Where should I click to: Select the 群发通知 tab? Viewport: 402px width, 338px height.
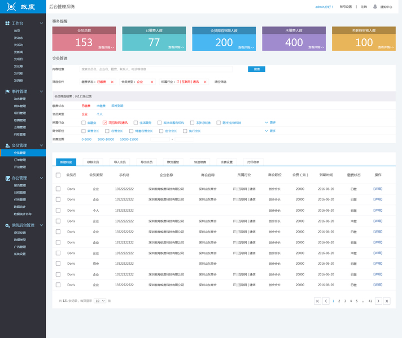173,162
